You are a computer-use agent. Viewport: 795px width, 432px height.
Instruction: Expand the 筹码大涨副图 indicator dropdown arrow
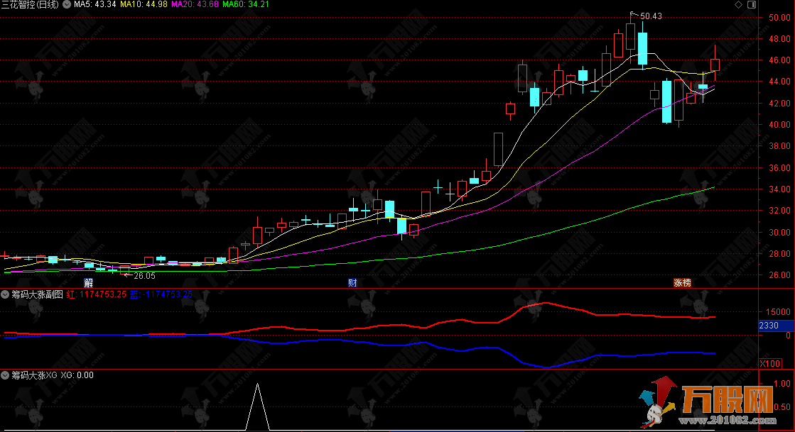coord(5,294)
